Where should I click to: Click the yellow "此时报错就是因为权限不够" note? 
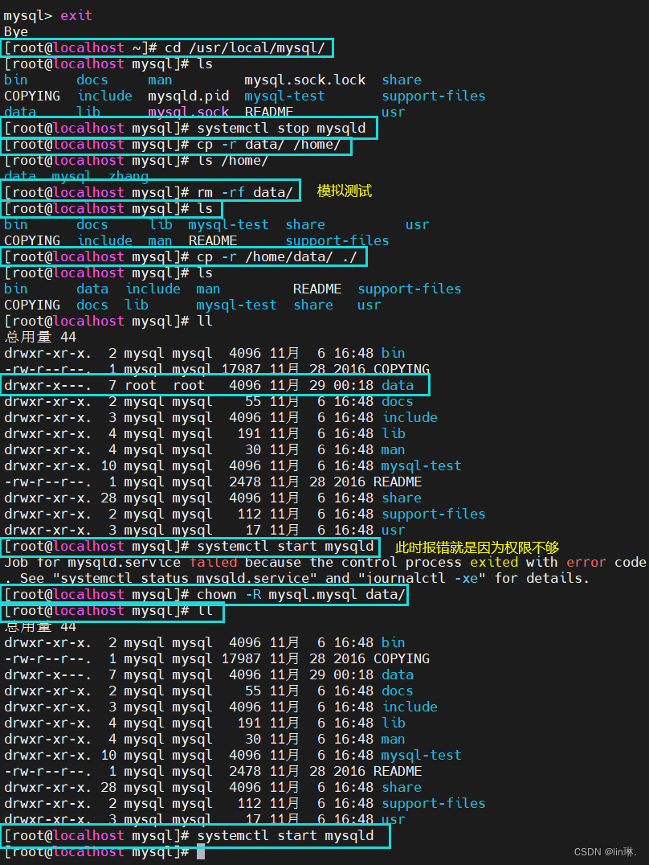(476, 547)
